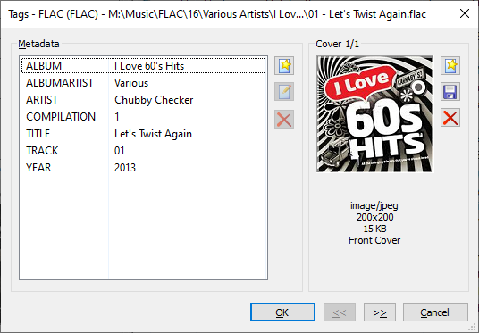
Task: Close the Tags dialog window
Action: 465,13
